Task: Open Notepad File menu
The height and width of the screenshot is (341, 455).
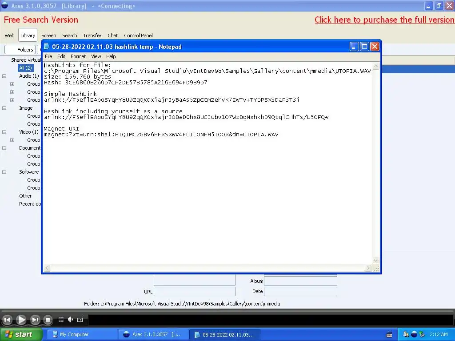Action: coord(48,56)
